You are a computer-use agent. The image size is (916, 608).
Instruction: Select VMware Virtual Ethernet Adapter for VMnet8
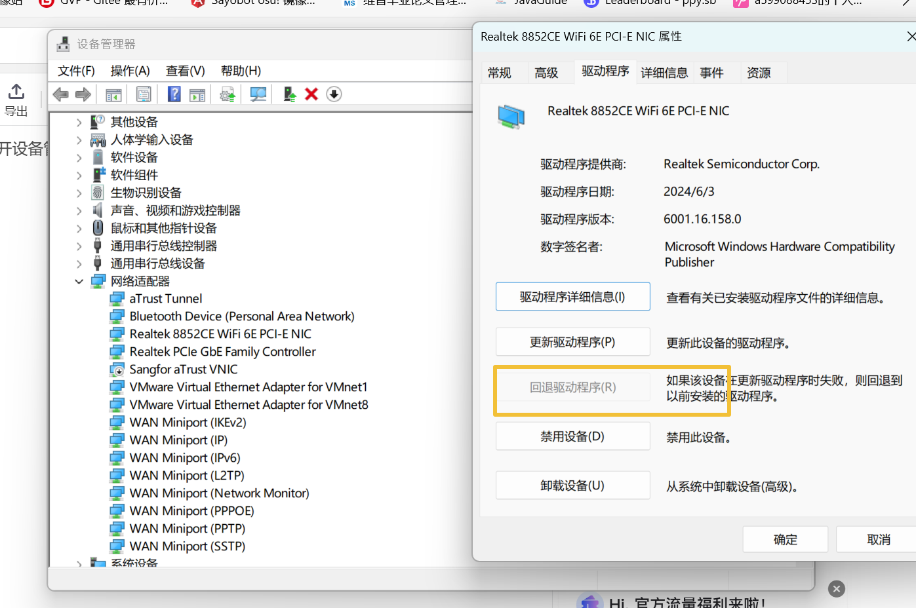tap(249, 405)
